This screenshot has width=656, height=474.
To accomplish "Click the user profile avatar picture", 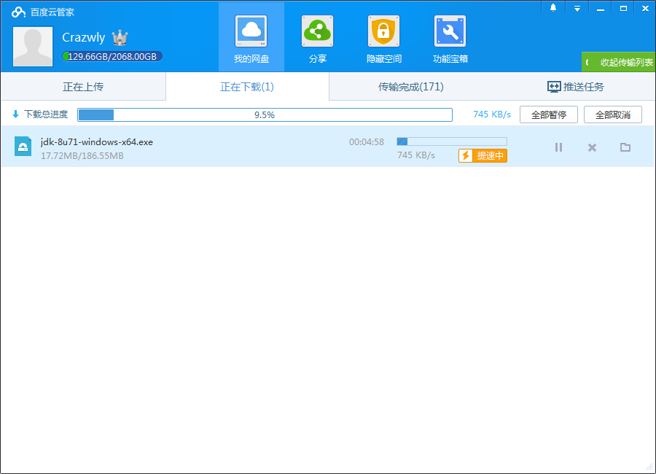I will tap(33, 47).
